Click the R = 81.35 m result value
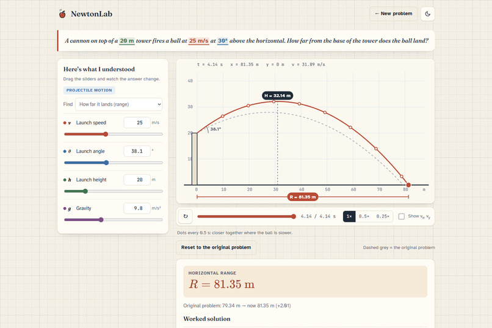The width and height of the screenshot is (492, 328). point(222,285)
